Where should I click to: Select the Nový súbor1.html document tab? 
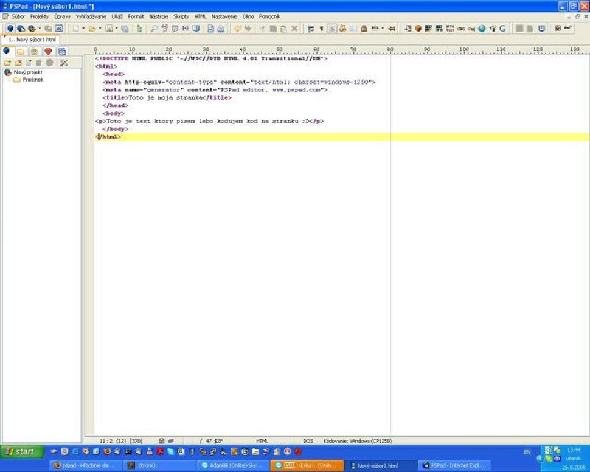[31, 40]
